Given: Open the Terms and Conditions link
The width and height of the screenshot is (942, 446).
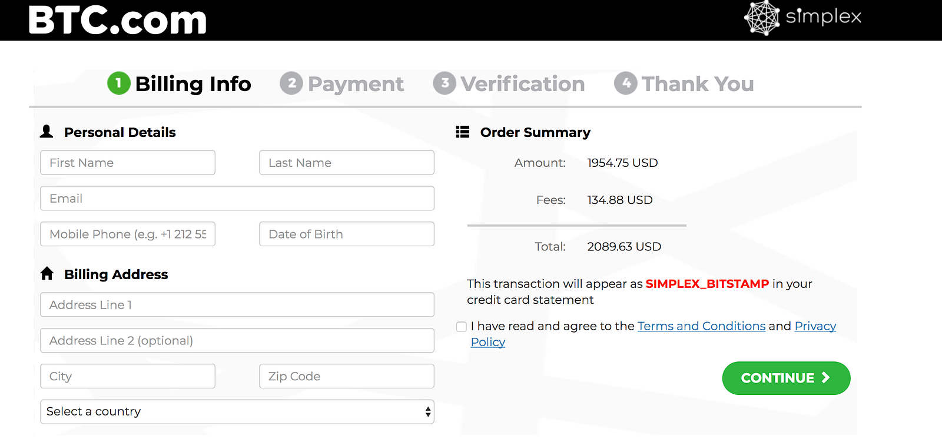Looking at the screenshot, I should click(701, 326).
